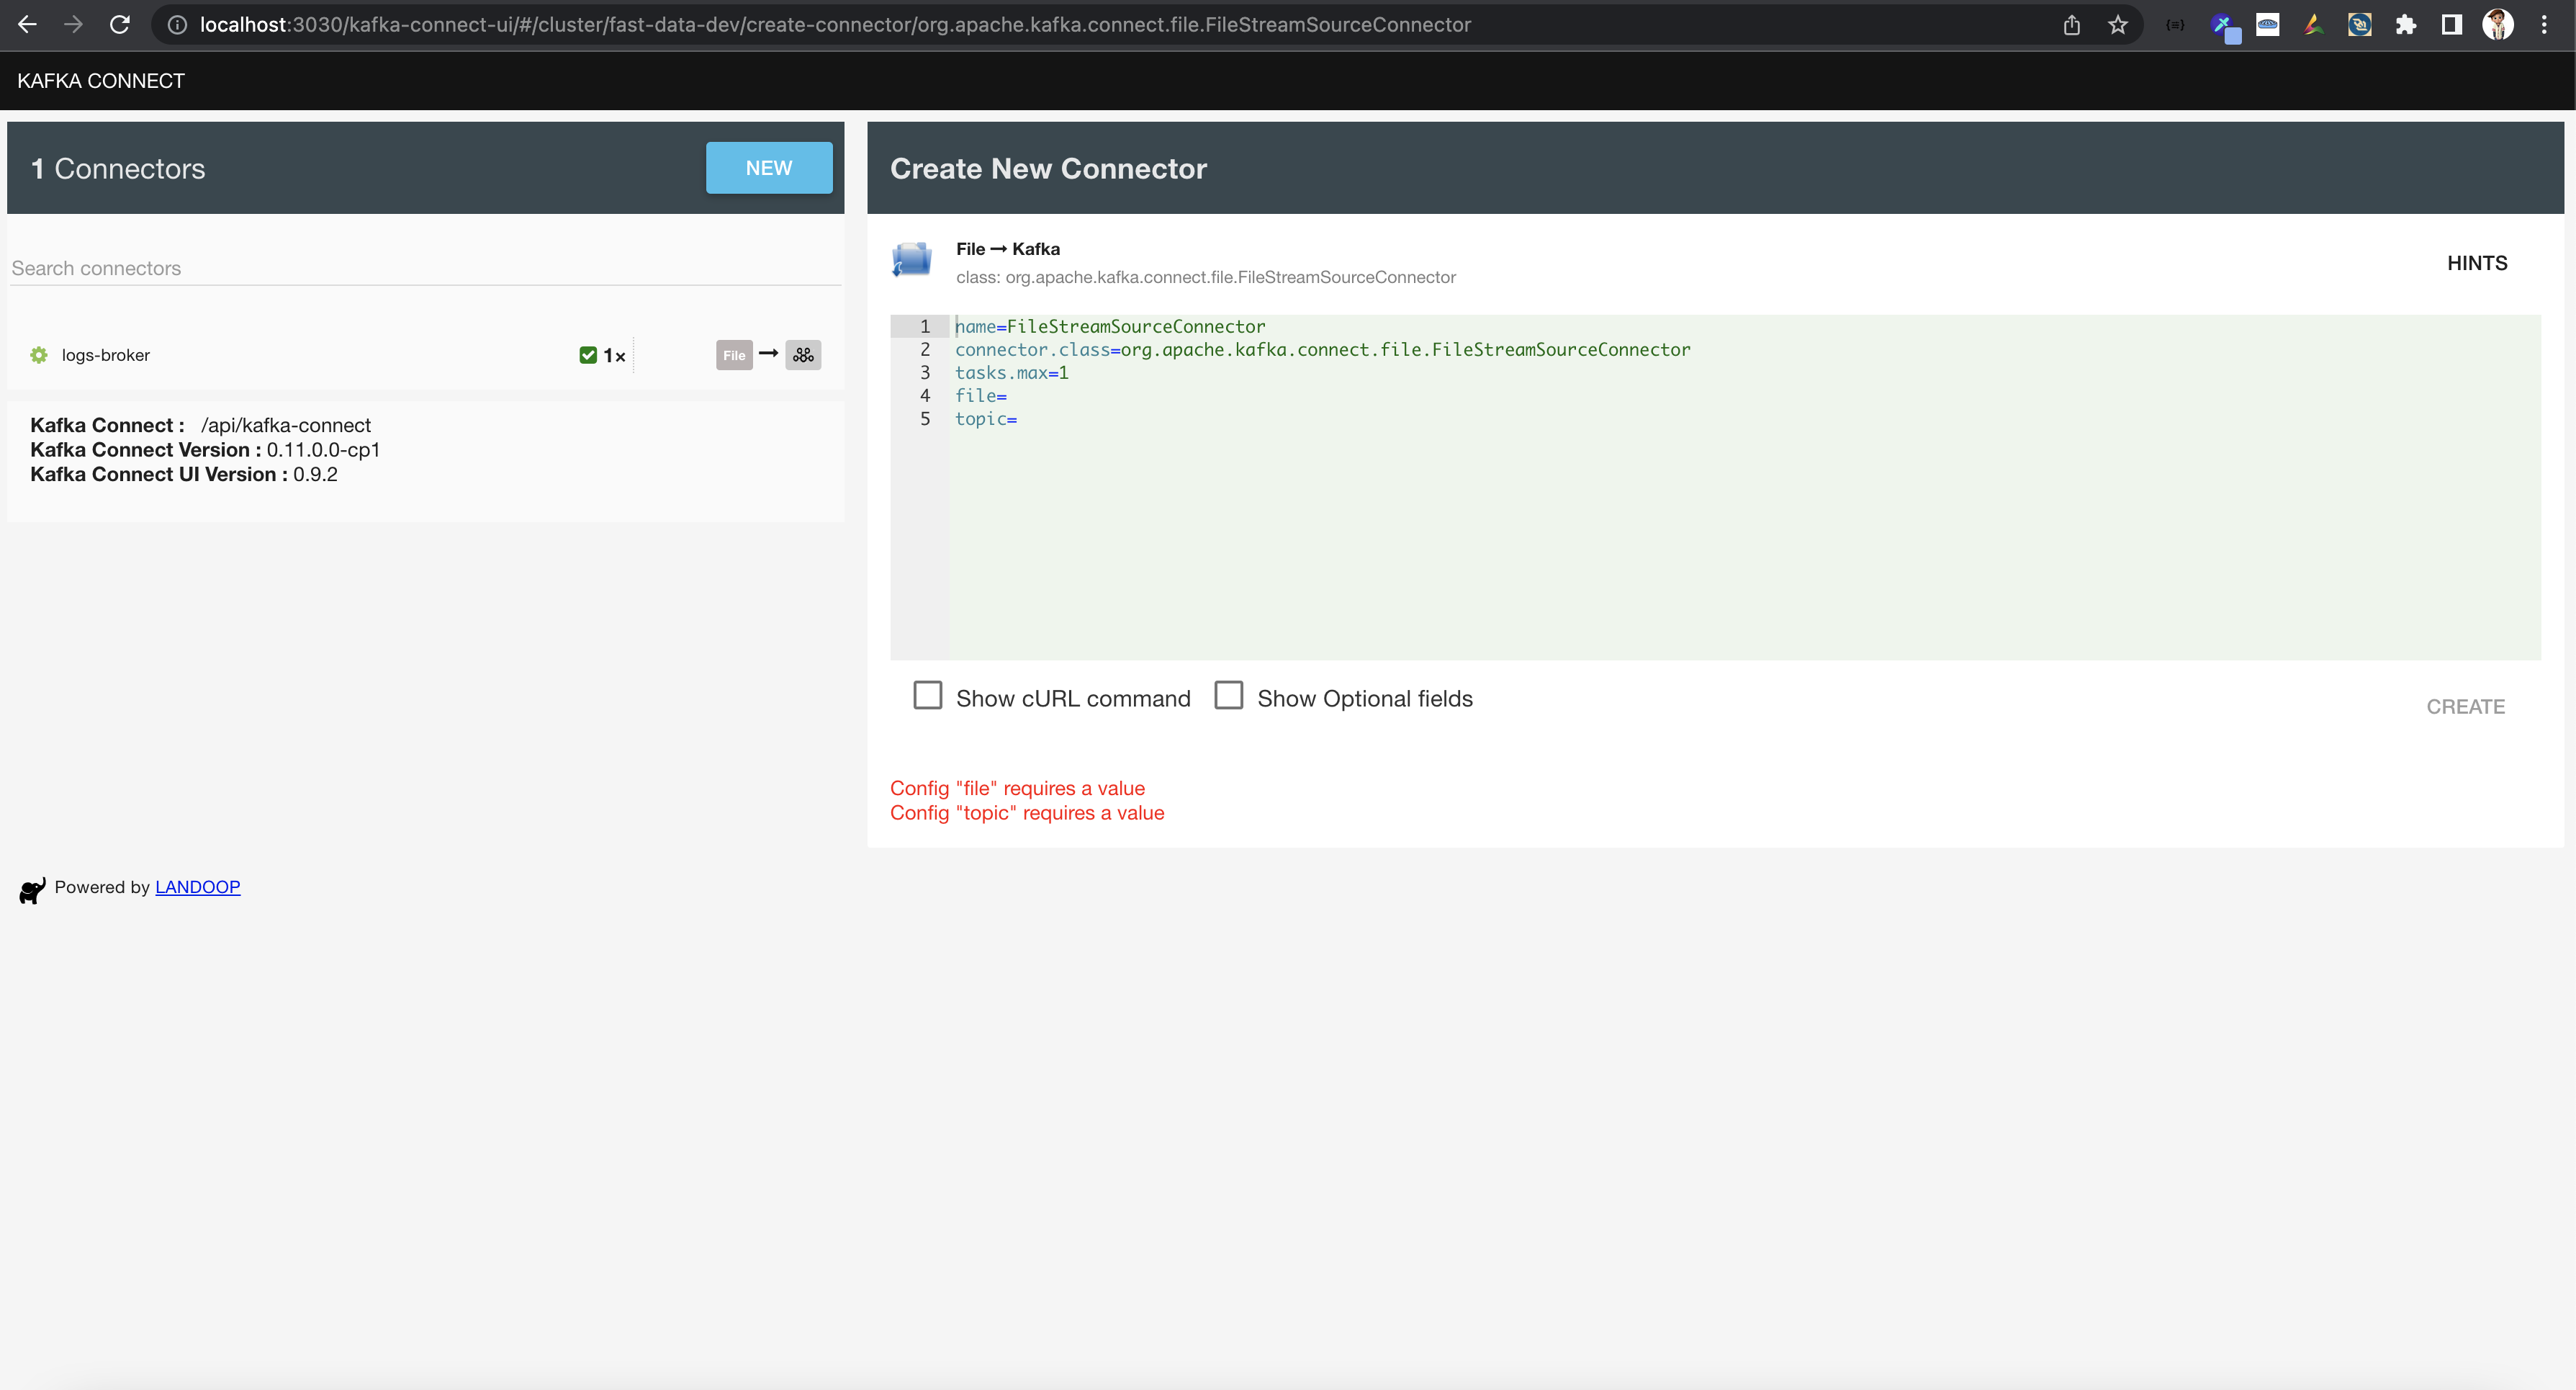Image resolution: width=2576 pixels, height=1390 pixels.
Task: Share this page via share icon
Action: click(2072, 25)
